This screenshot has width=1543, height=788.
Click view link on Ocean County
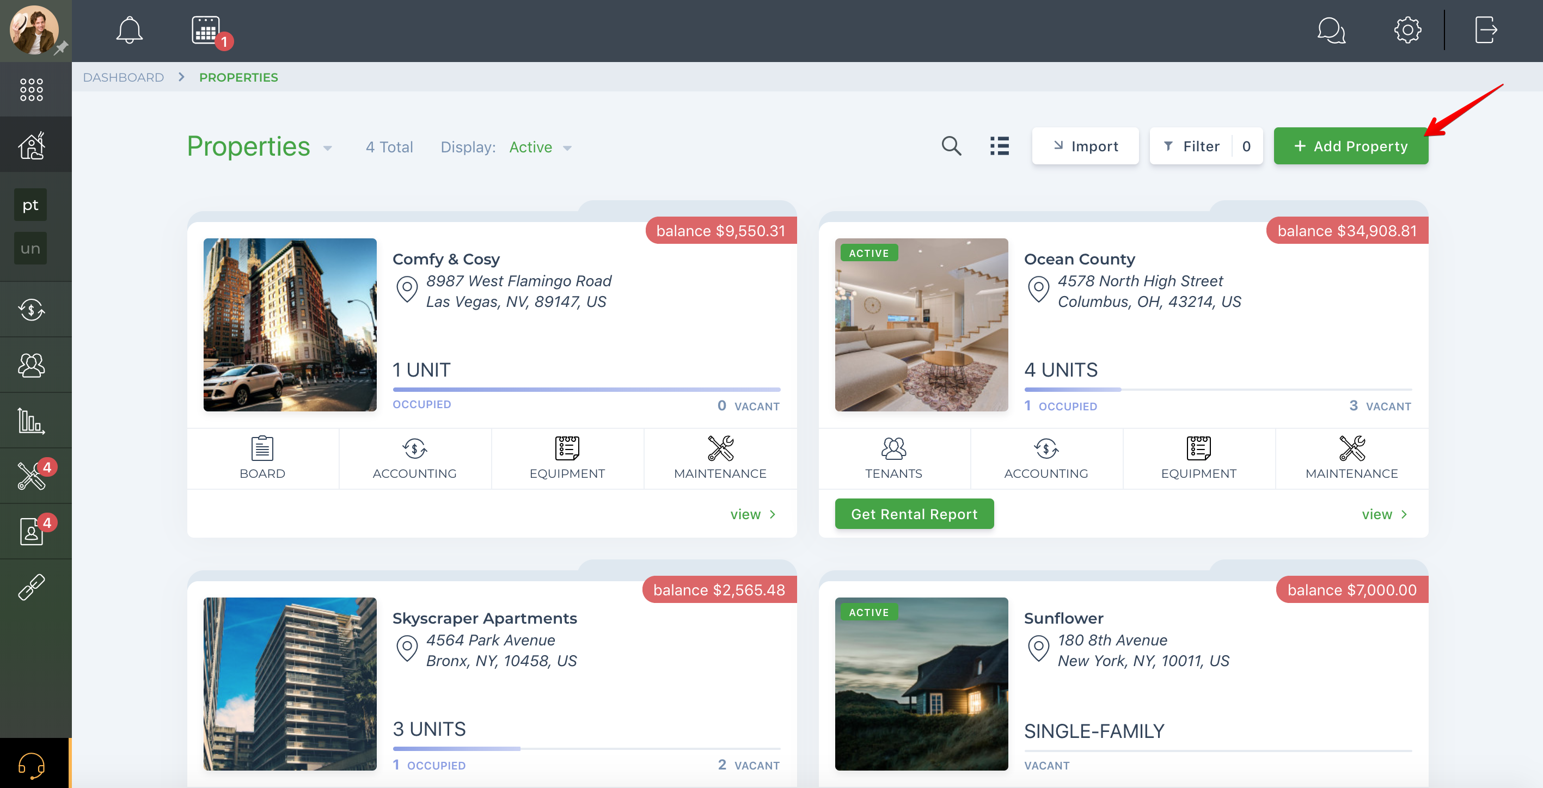click(x=1384, y=514)
